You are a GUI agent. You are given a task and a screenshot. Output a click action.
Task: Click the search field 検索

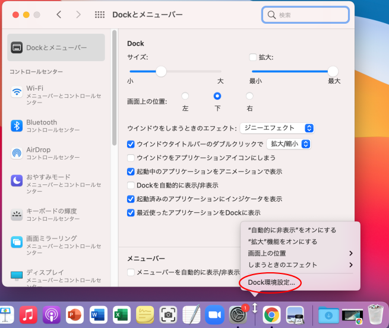(305, 15)
